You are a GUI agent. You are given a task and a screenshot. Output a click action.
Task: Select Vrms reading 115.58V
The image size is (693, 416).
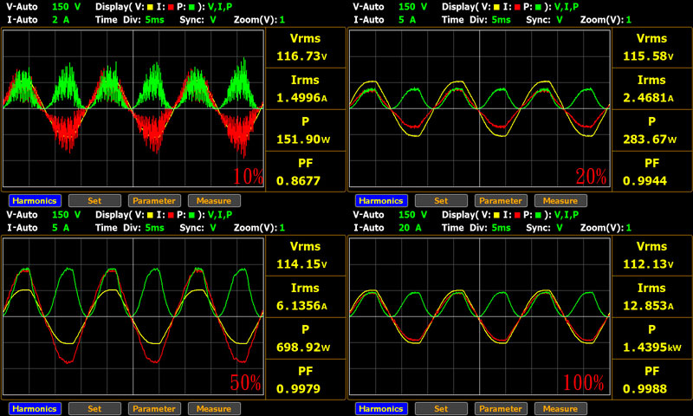coord(648,56)
